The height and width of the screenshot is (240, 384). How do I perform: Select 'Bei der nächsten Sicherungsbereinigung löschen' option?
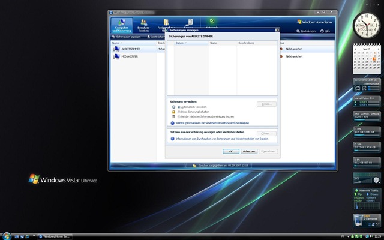pyautogui.click(x=179, y=117)
